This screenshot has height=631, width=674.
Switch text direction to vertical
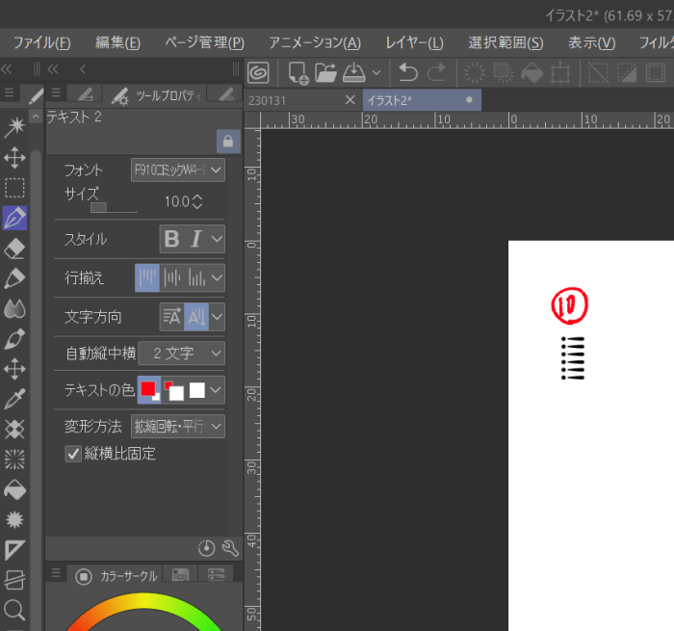click(x=196, y=317)
